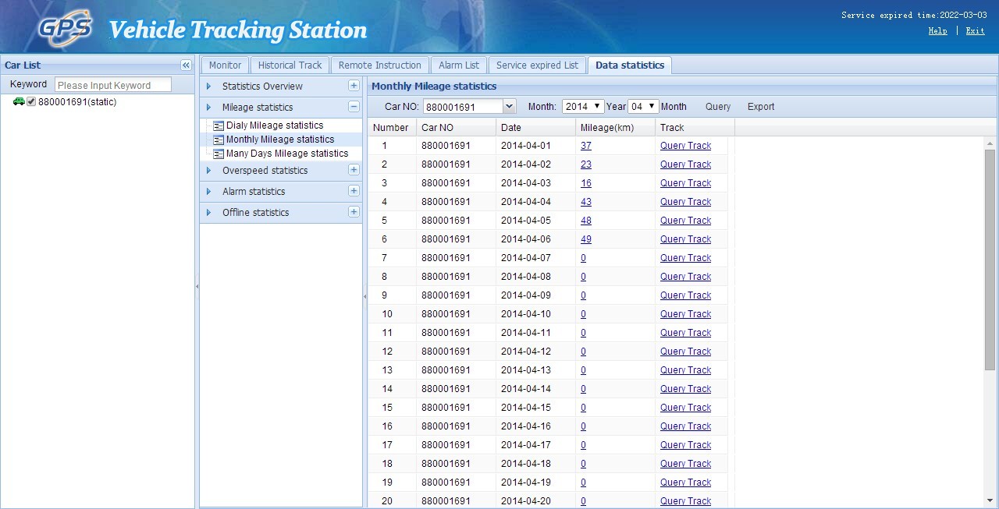Select Monthly Mileage statistics in the tree

click(280, 140)
